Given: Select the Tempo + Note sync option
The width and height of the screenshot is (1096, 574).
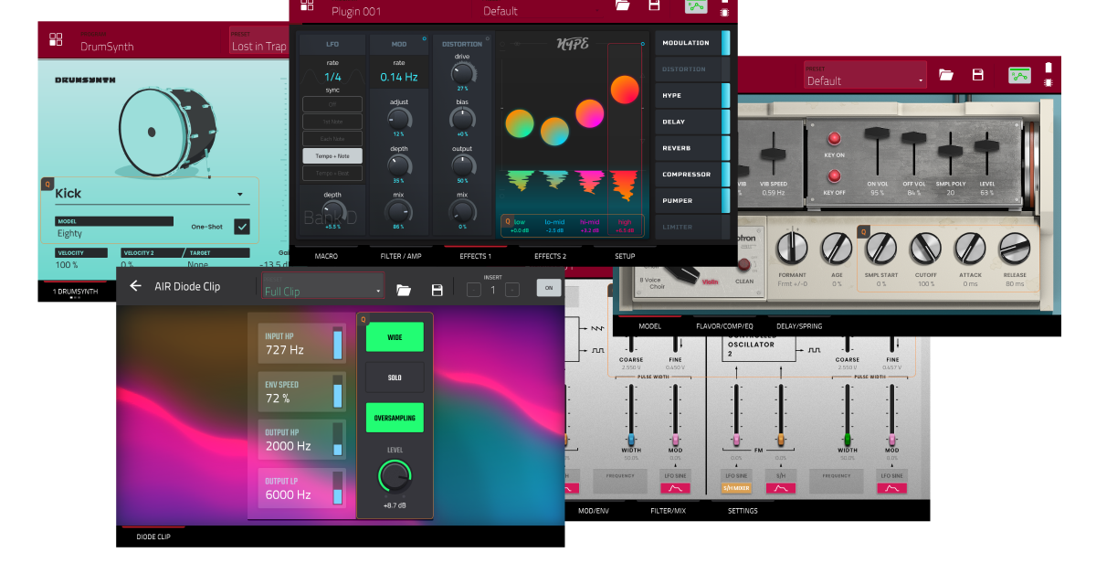Looking at the screenshot, I should (x=332, y=156).
